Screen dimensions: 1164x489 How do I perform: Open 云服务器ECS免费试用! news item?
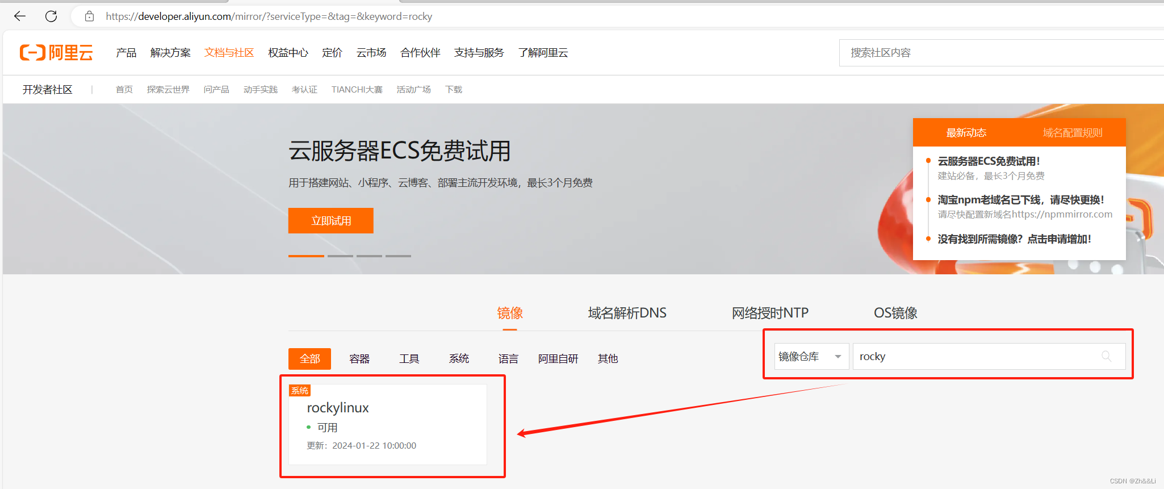click(989, 161)
